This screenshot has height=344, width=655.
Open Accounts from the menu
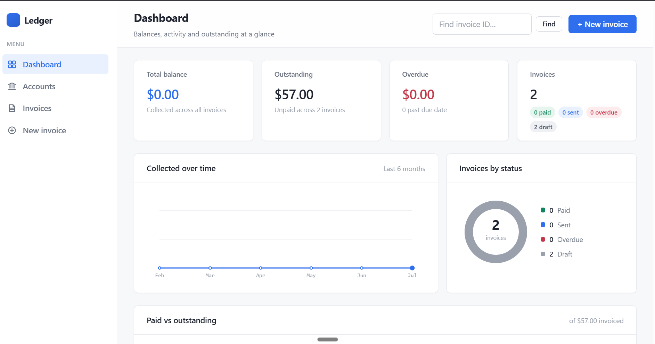pyautogui.click(x=55, y=86)
